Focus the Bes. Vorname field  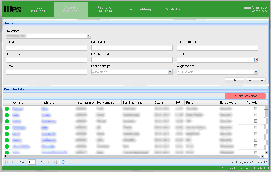click(46, 60)
